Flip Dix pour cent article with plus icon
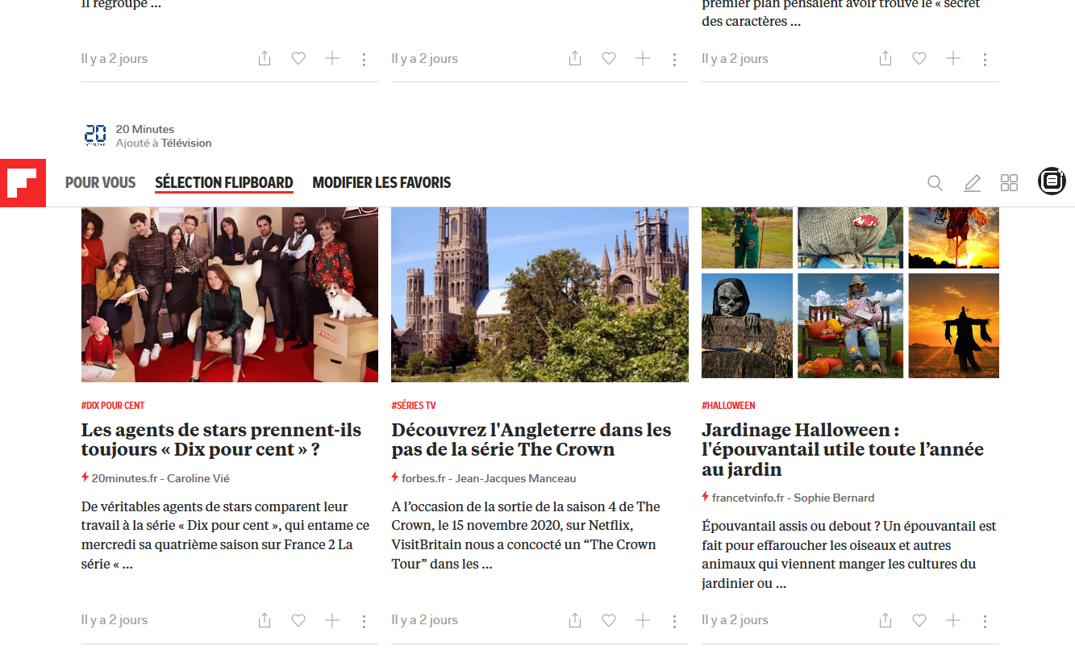This screenshot has height=650, width=1075. coord(331,620)
